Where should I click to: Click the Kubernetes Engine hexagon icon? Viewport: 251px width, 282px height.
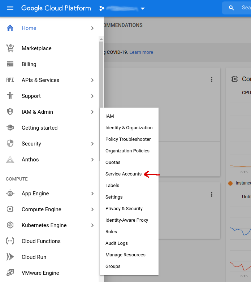10,225
